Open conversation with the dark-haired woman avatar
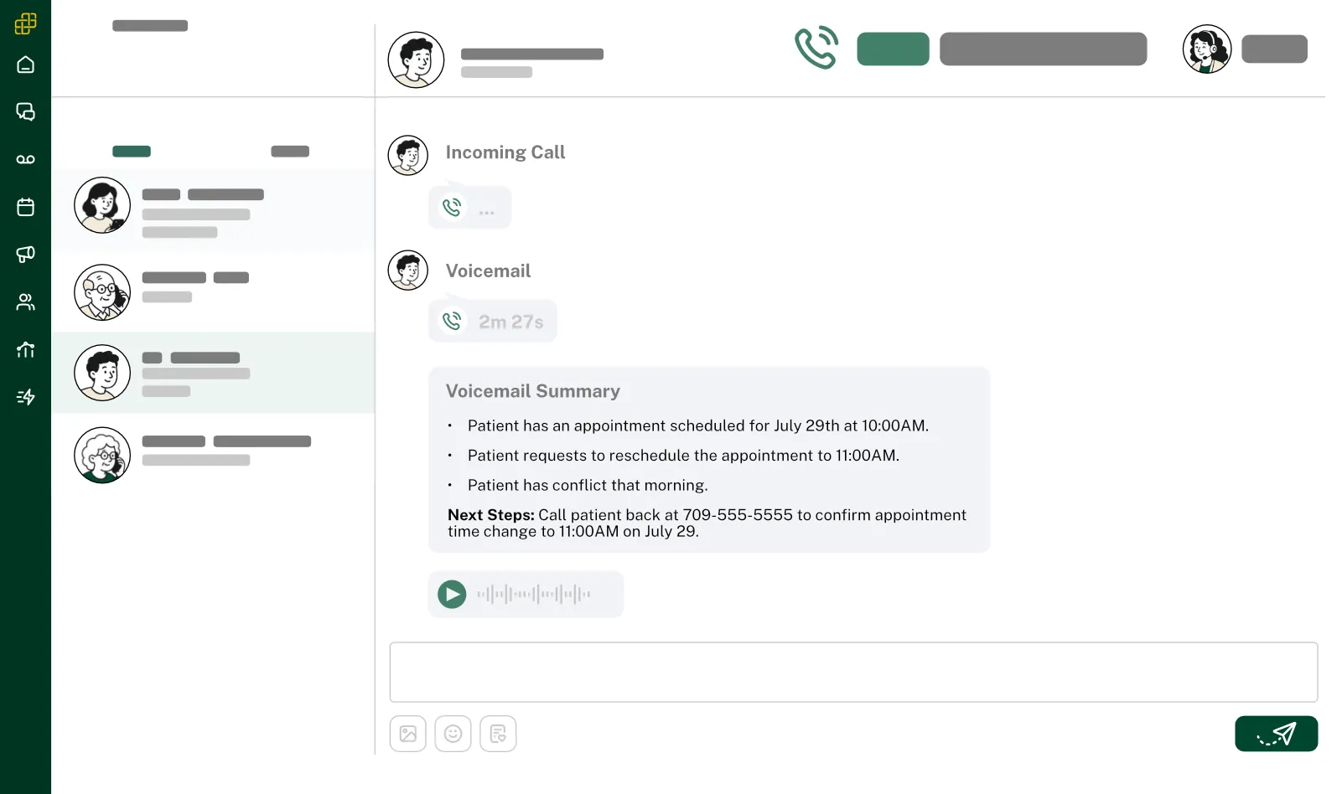Image resolution: width=1342 pixels, height=794 pixels. (213, 209)
